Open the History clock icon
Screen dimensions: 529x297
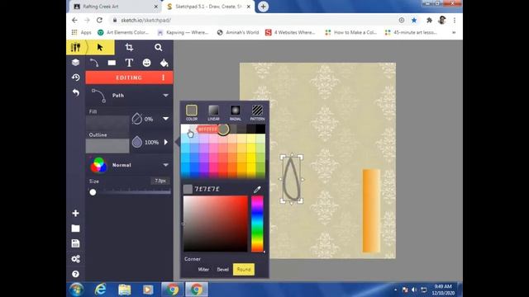pos(75,78)
